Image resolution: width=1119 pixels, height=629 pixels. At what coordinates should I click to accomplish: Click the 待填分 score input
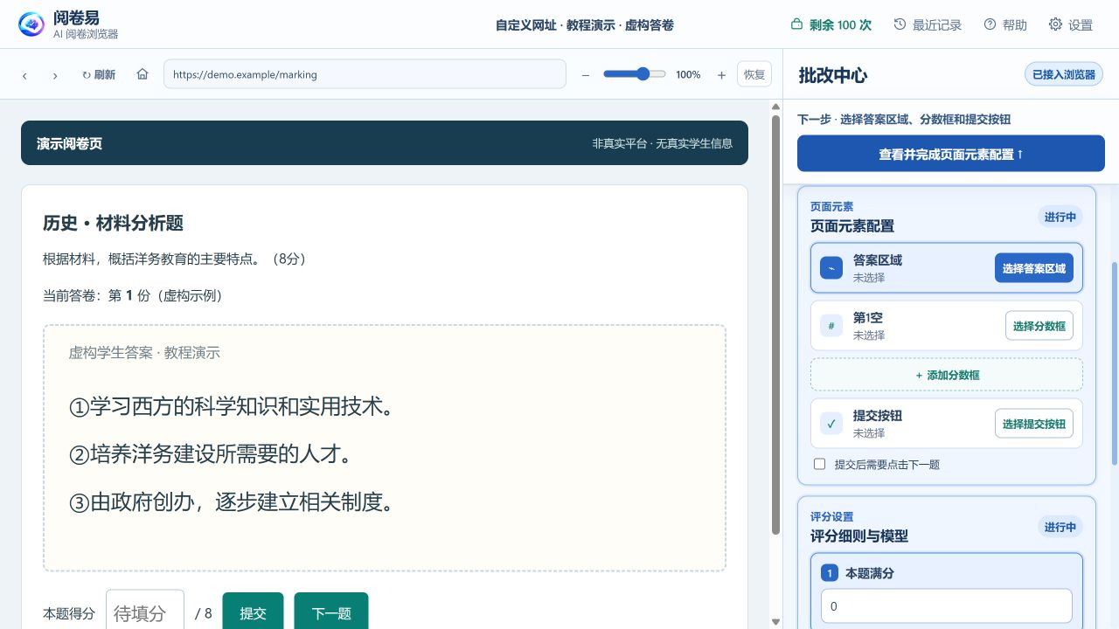point(145,612)
